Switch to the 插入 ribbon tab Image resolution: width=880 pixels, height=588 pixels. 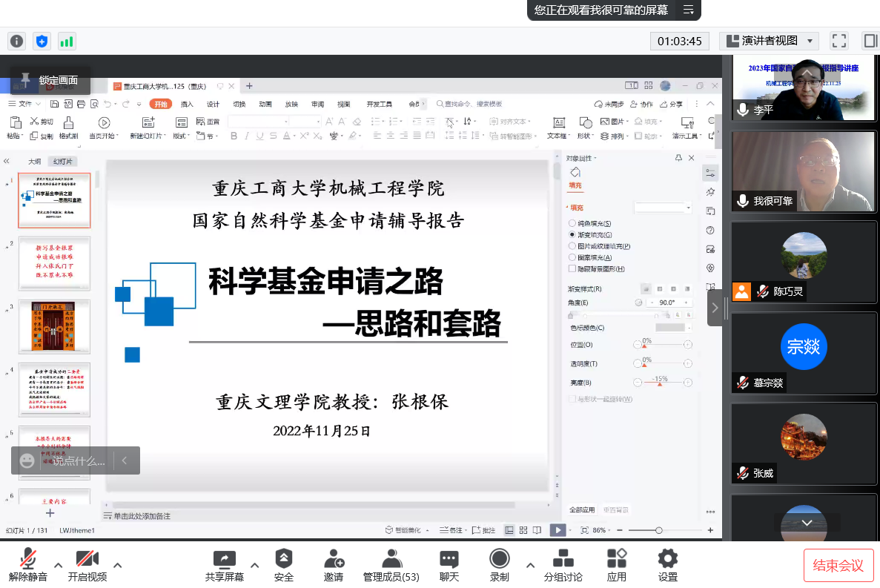click(x=187, y=105)
